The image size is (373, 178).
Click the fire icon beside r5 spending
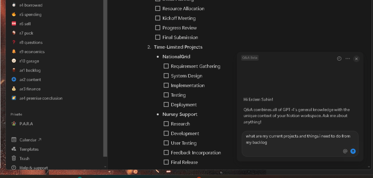pyautogui.click(x=14, y=14)
